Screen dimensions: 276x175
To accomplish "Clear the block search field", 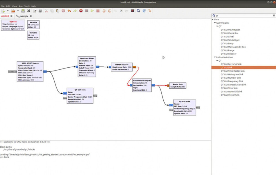I will (274, 16).
